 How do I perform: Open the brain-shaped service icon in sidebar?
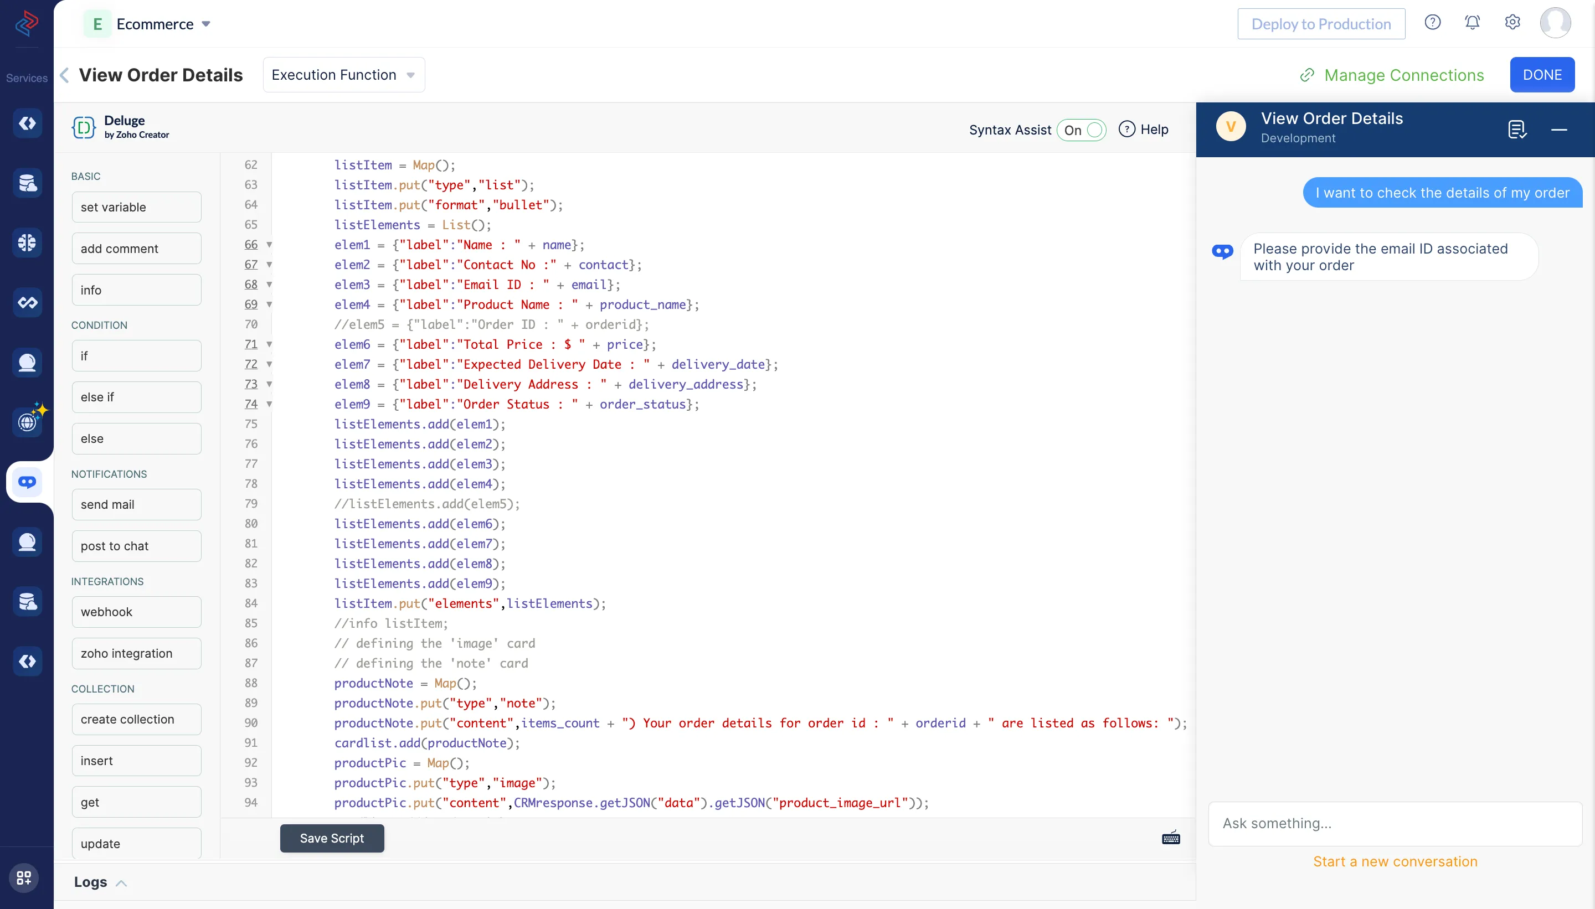click(x=27, y=243)
